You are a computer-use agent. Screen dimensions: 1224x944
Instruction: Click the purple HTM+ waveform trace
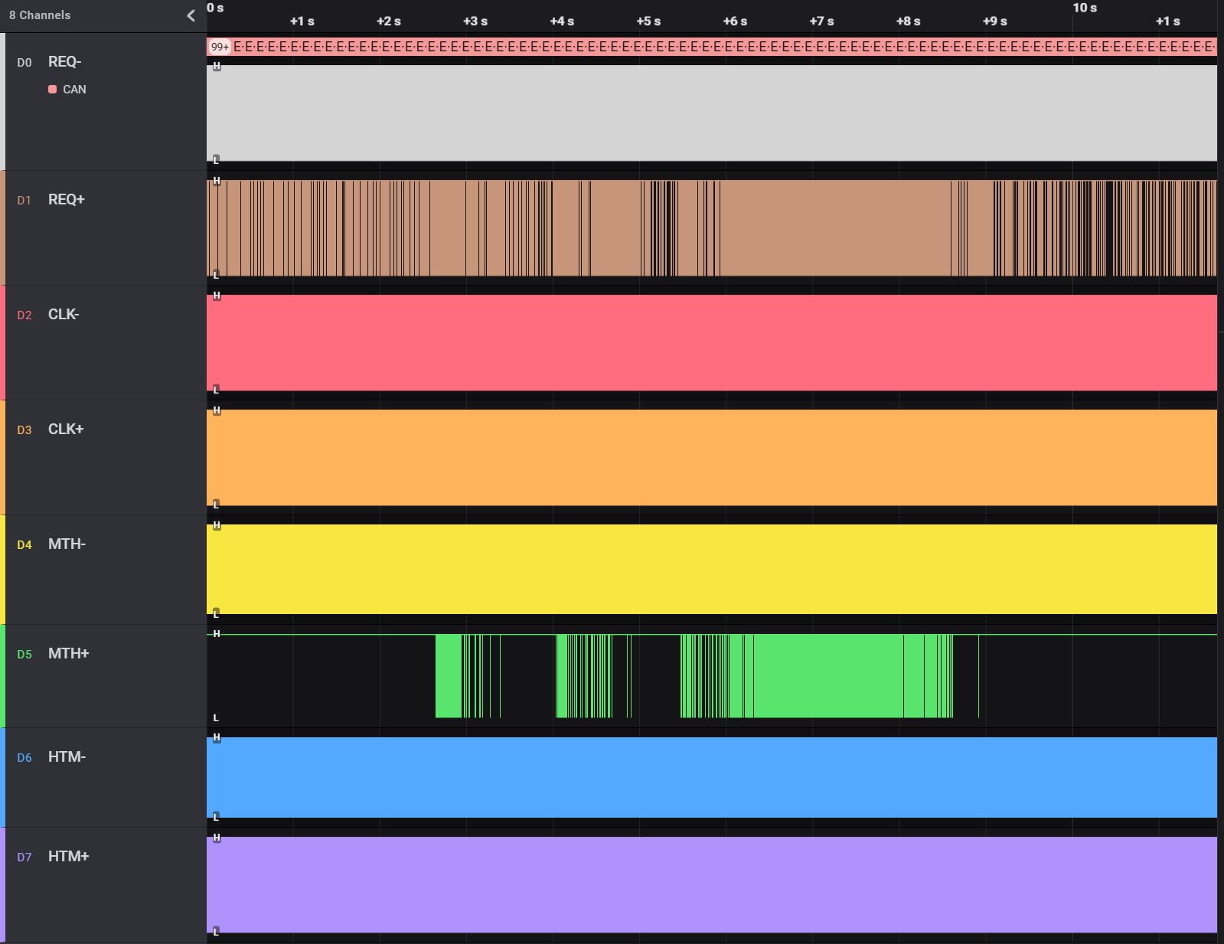[x=712, y=884]
